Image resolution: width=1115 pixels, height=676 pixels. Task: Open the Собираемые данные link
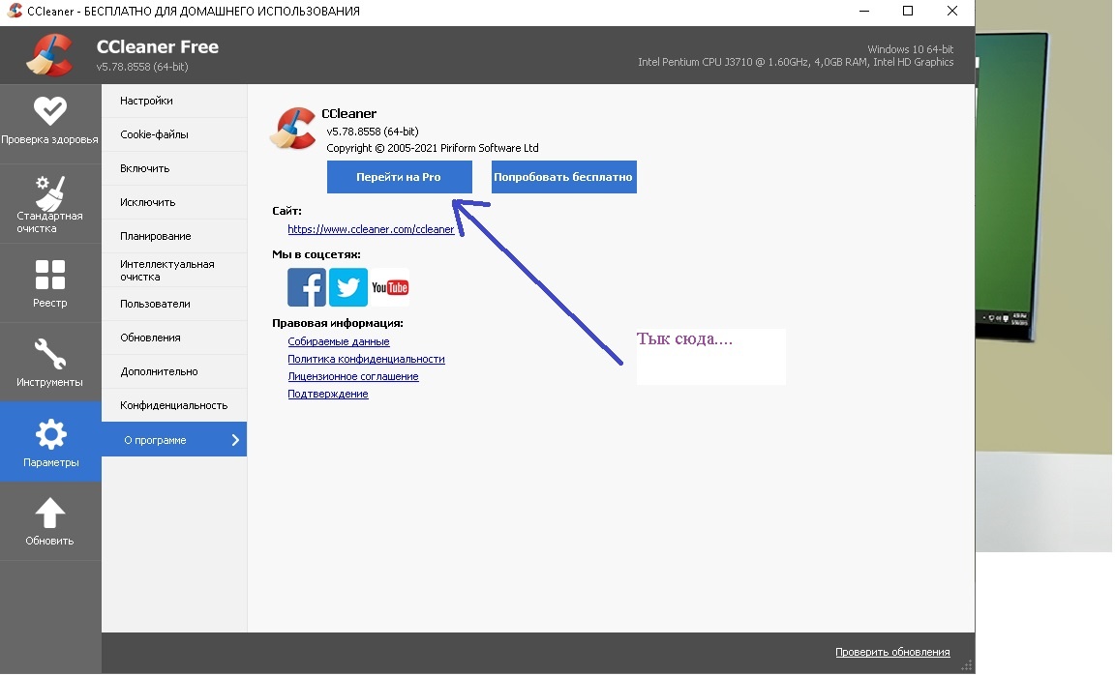click(339, 341)
